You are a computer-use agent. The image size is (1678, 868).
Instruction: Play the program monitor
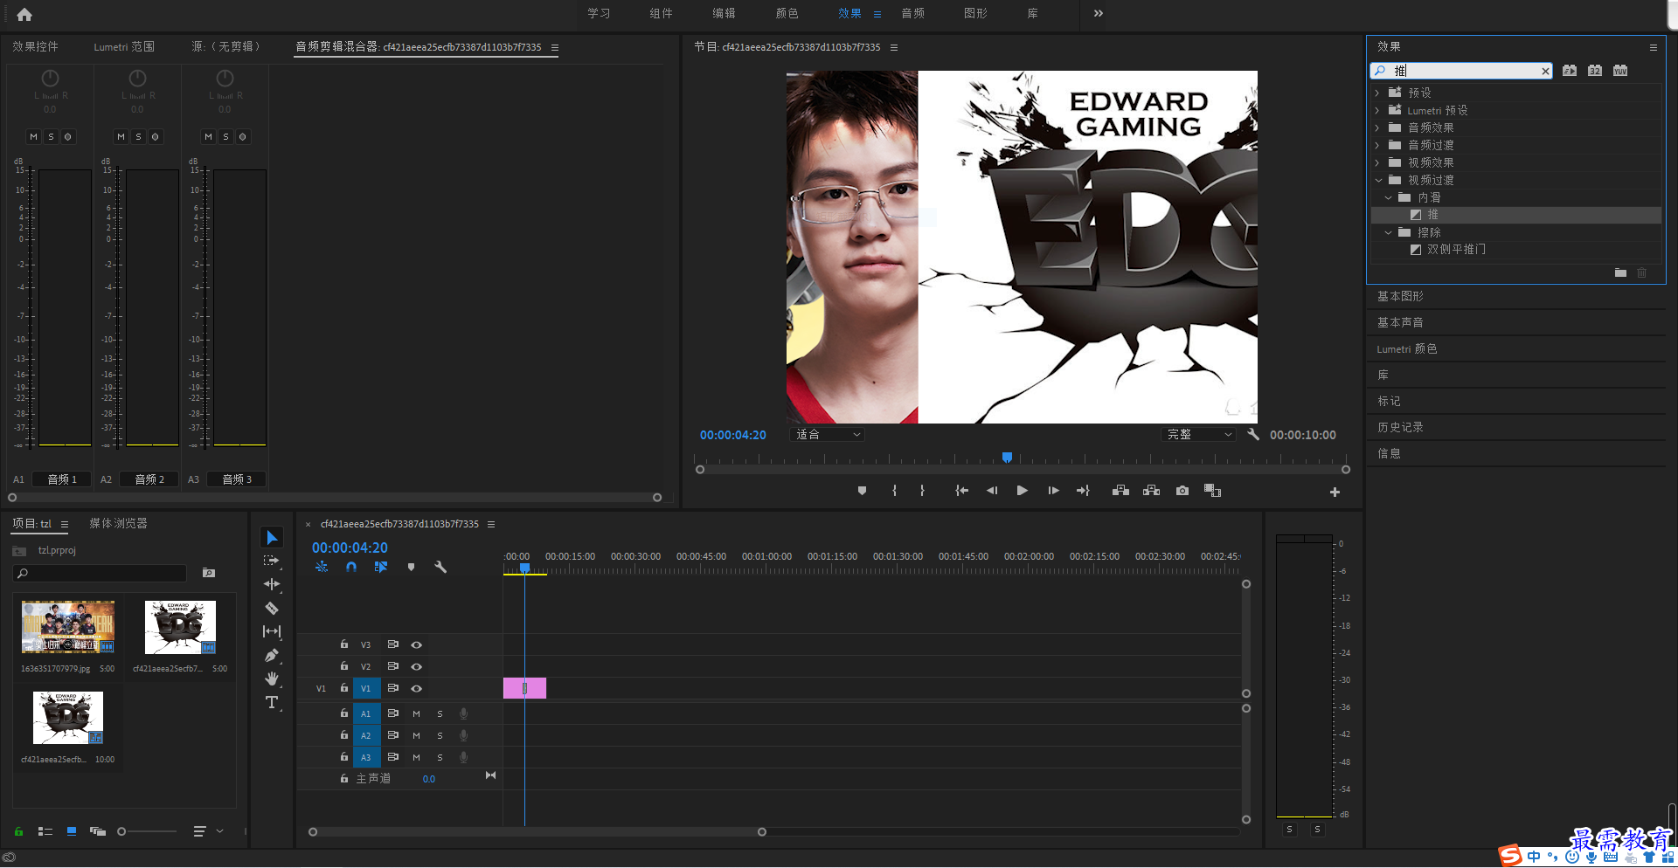pyautogui.click(x=1022, y=491)
